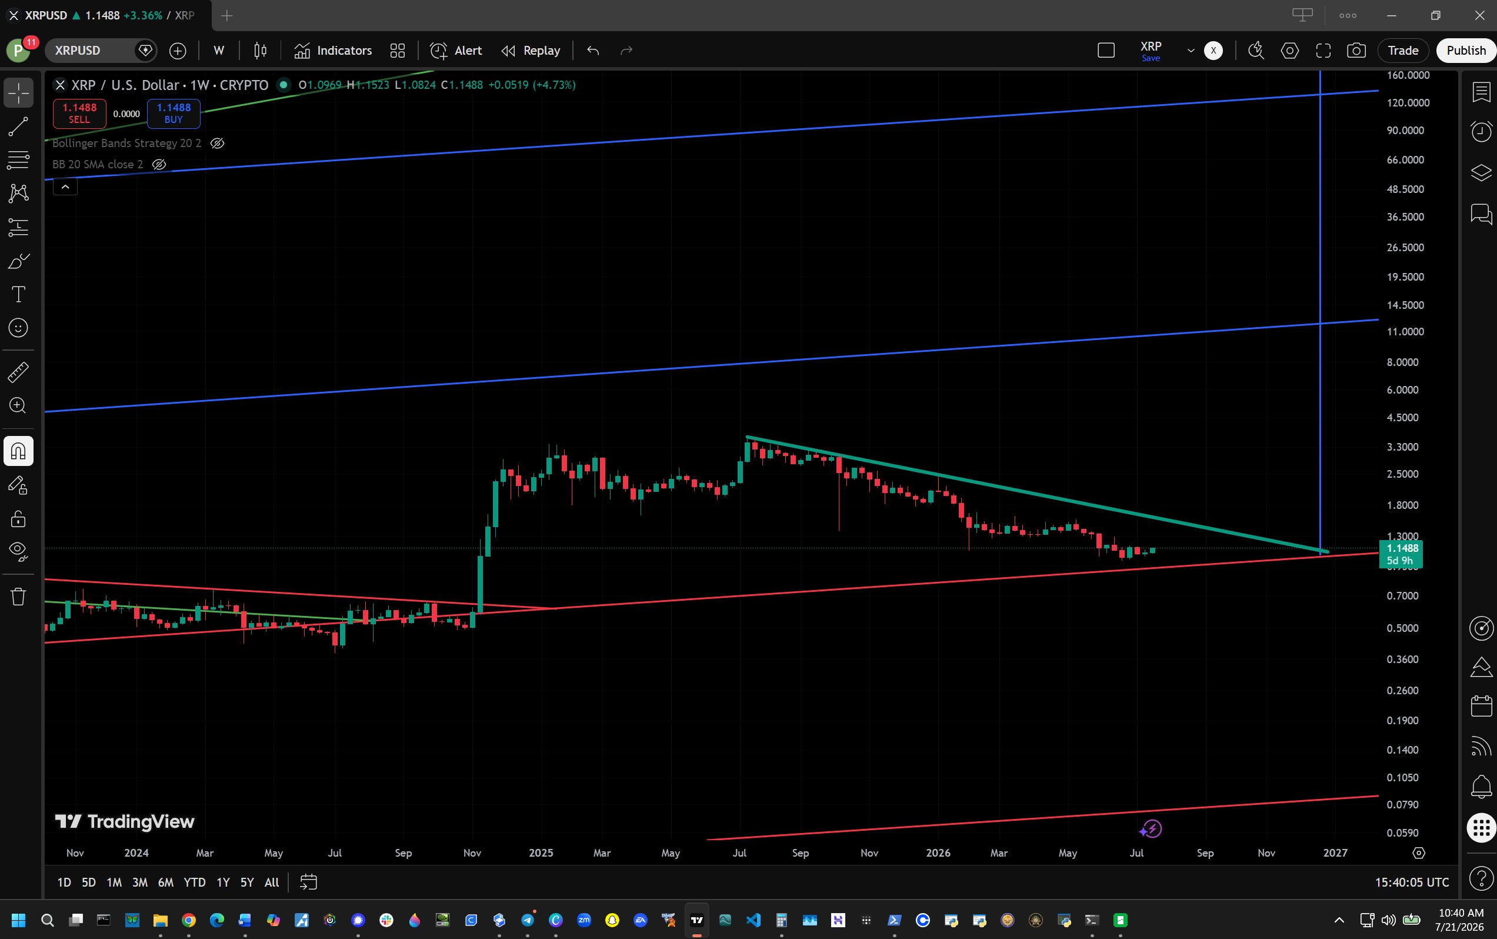The height and width of the screenshot is (939, 1497).
Task: Toggle visibility of BB 20 SMA indicator
Action: [159, 165]
